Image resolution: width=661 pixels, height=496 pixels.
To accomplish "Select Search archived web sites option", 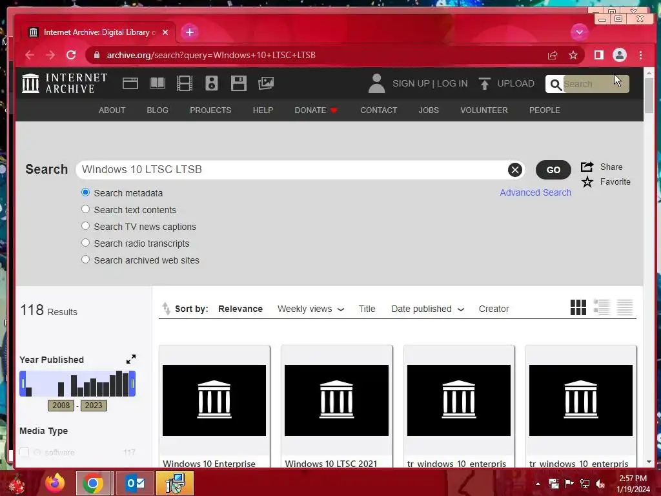I will [x=86, y=260].
